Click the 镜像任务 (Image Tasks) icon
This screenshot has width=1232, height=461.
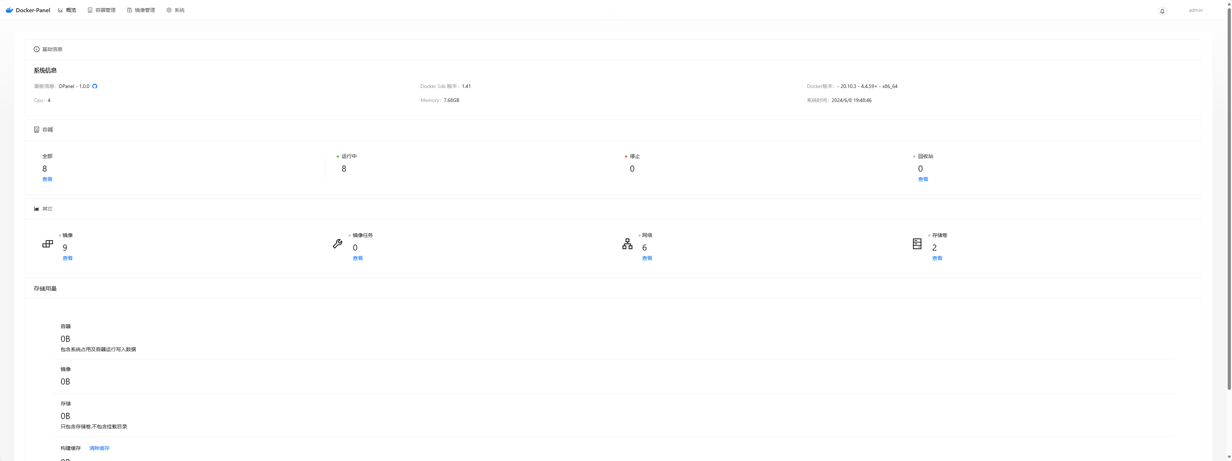(337, 243)
